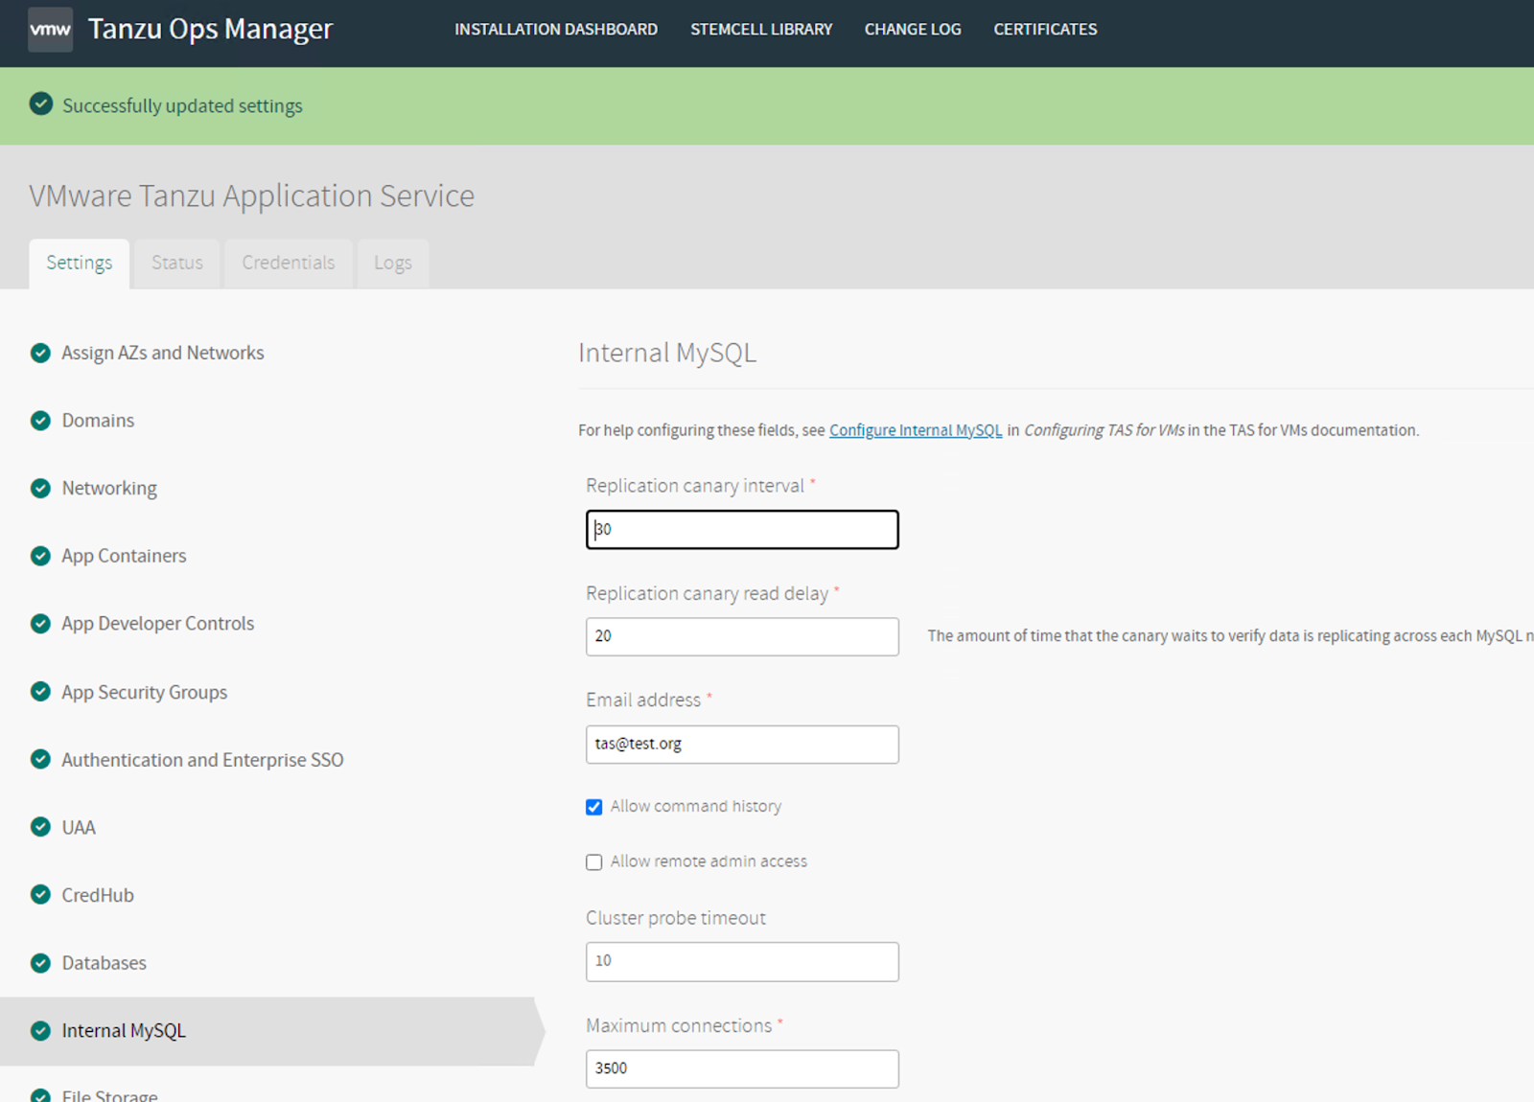The width and height of the screenshot is (1534, 1102).
Task: Click checkmark icon beside Assign AZs and Networks
Action: pyautogui.click(x=40, y=353)
